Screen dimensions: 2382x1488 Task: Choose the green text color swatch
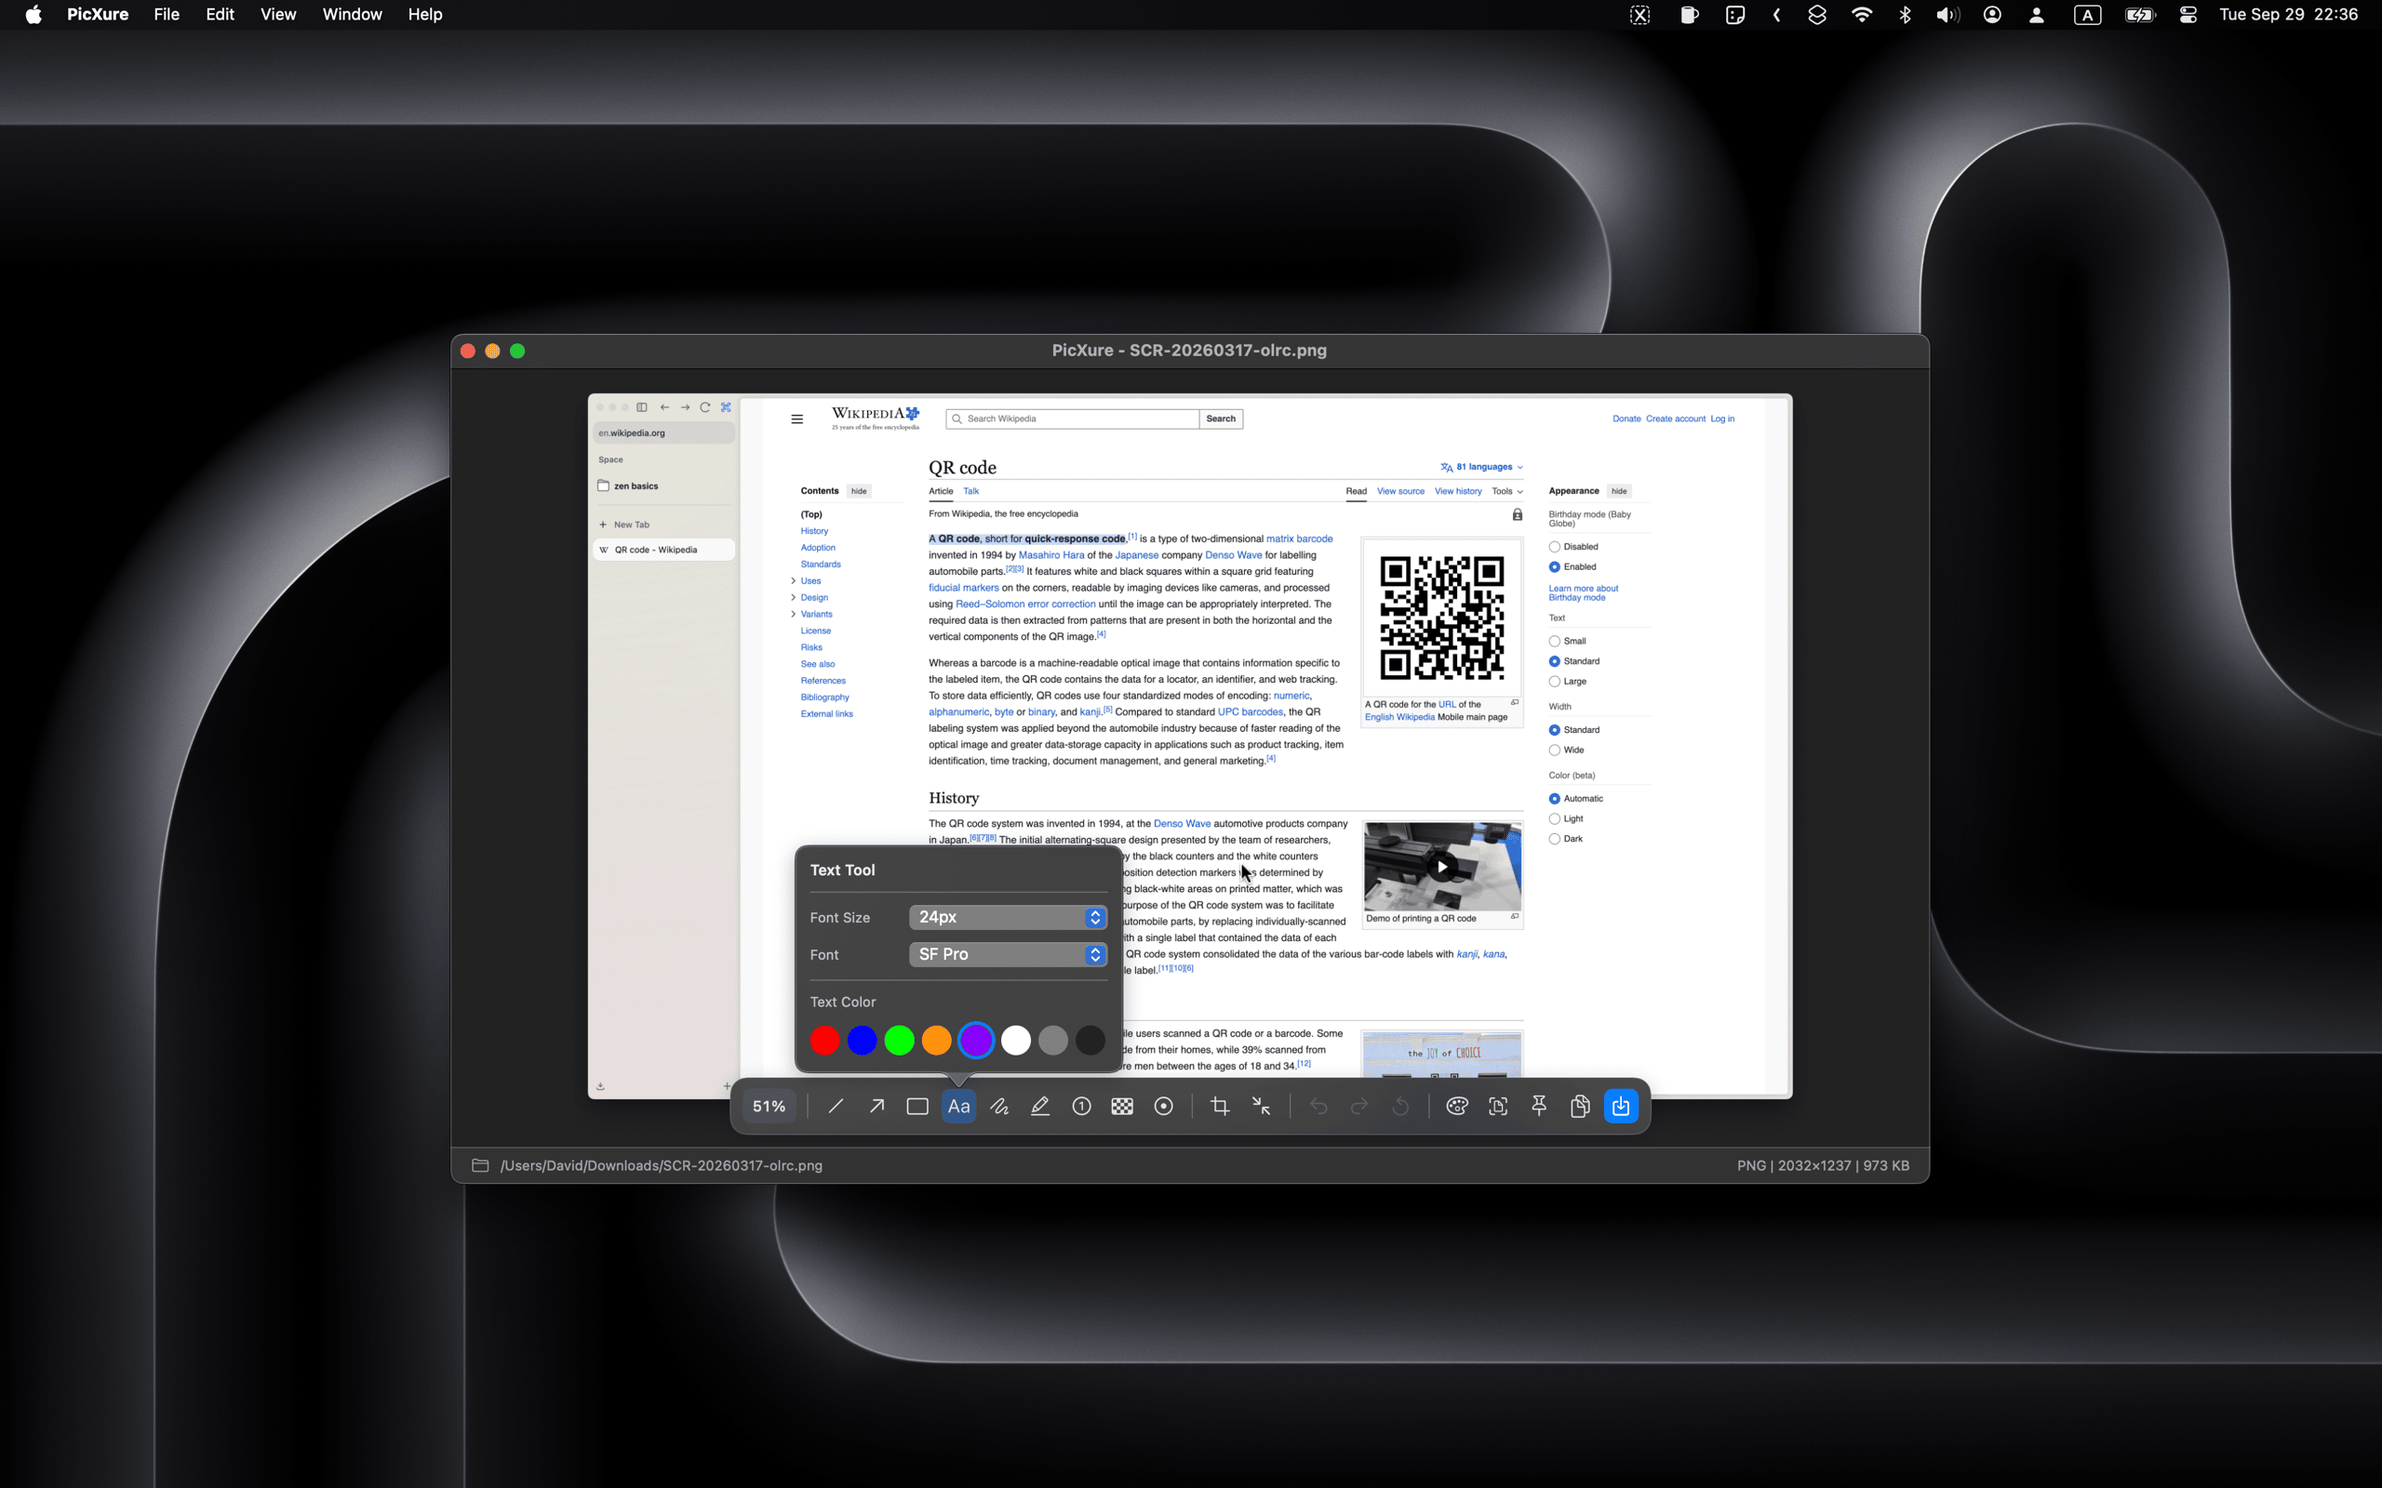[900, 1041]
